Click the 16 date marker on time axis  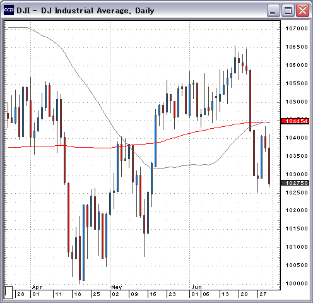(153, 294)
